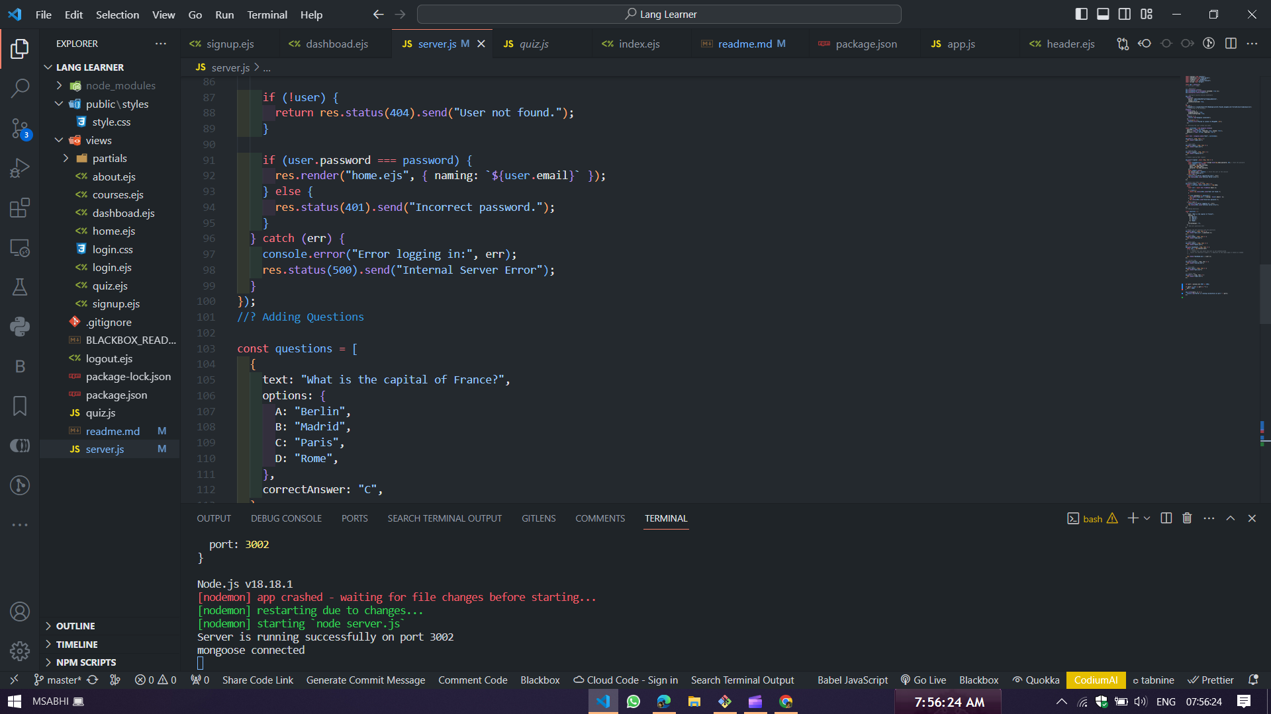Open Manage gear icon
This screenshot has height=714, width=1271.
(x=20, y=651)
